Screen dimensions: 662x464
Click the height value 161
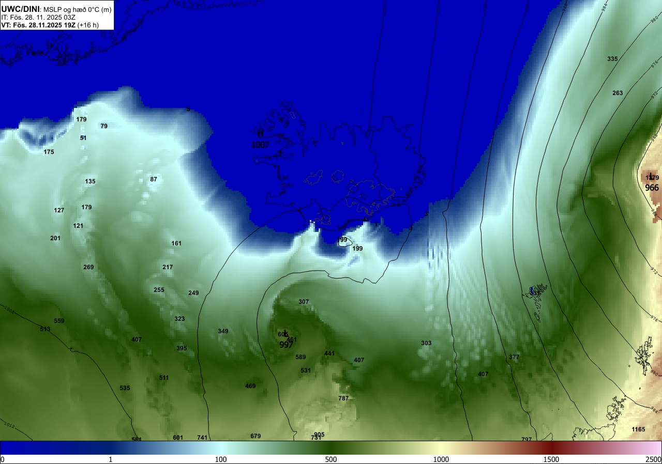(176, 243)
